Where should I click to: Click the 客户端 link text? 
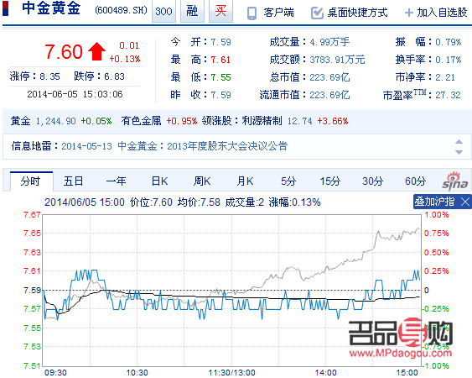click(x=278, y=13)
